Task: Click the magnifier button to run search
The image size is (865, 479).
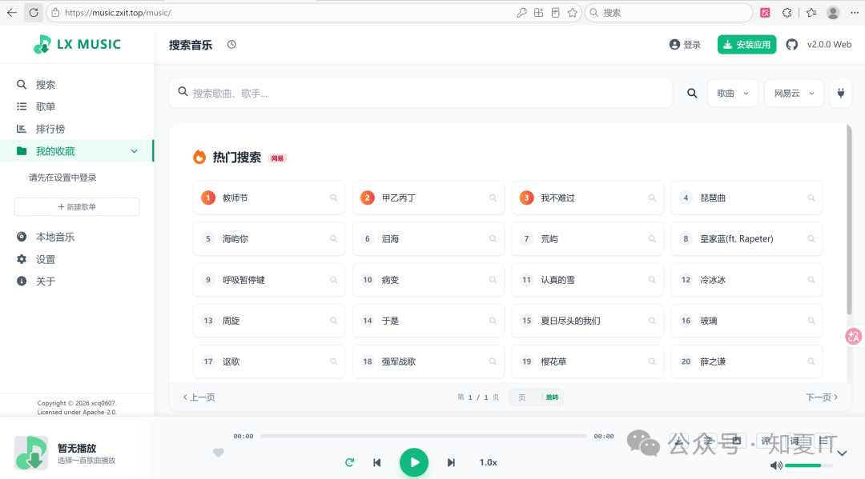Action: click(692, 93)
